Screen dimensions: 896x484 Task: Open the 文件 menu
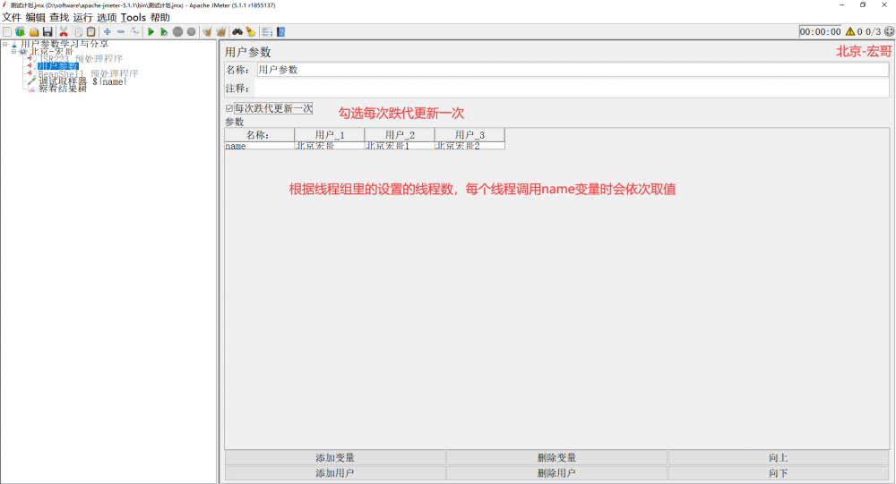(12, 18)
